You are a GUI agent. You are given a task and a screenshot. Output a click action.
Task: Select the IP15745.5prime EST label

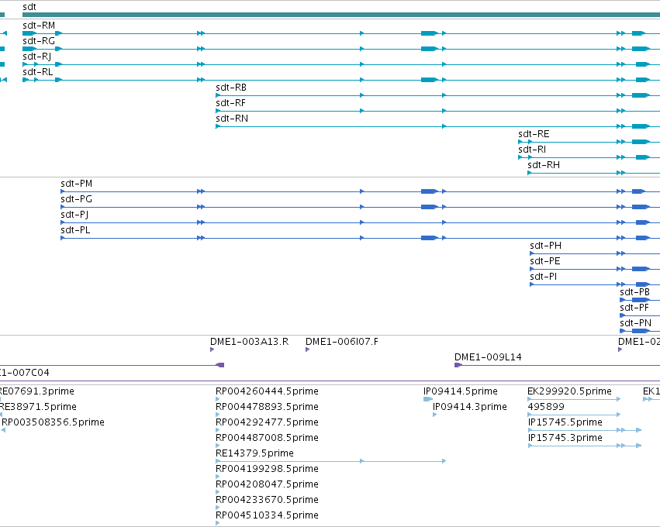pos(565,422)
